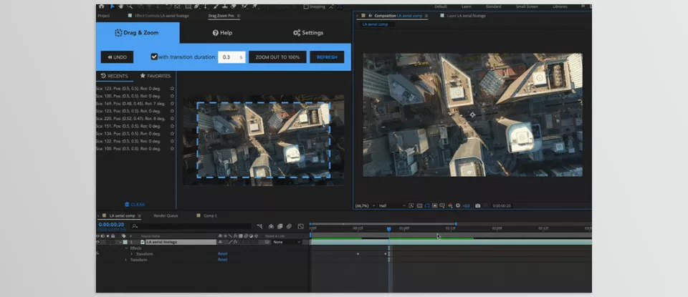
Task: Select the Zoom magnifier tool
Action: point(130,6)
